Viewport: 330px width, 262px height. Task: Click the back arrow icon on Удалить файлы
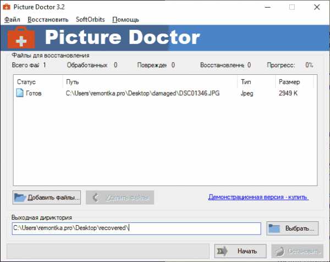(x=96, y=198)
